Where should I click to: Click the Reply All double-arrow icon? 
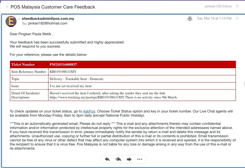pos(118,159)
